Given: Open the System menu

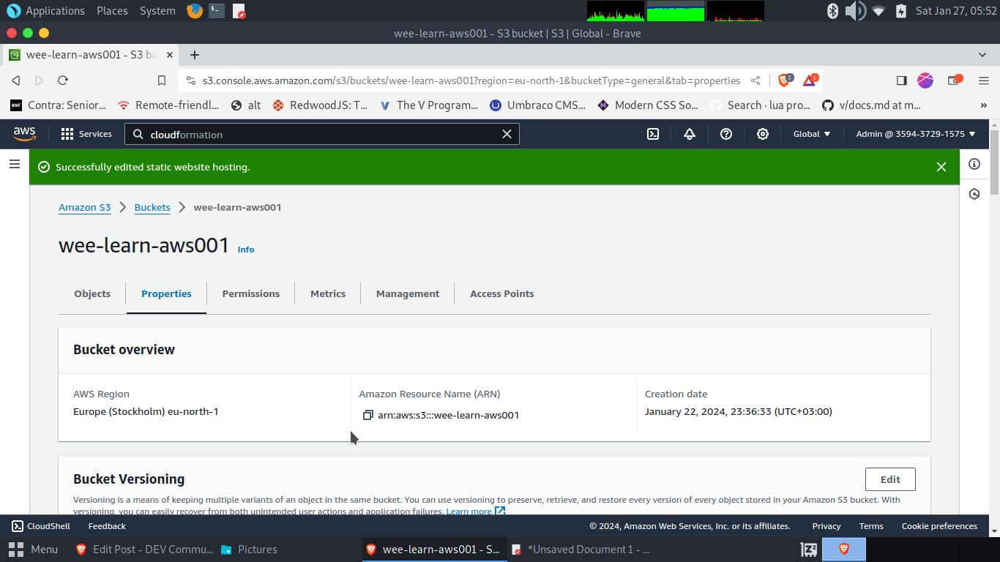Looking at the screenshot, I should click(157, 11).
